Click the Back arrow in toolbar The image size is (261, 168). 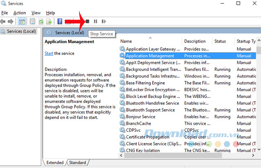click(3, 21)
